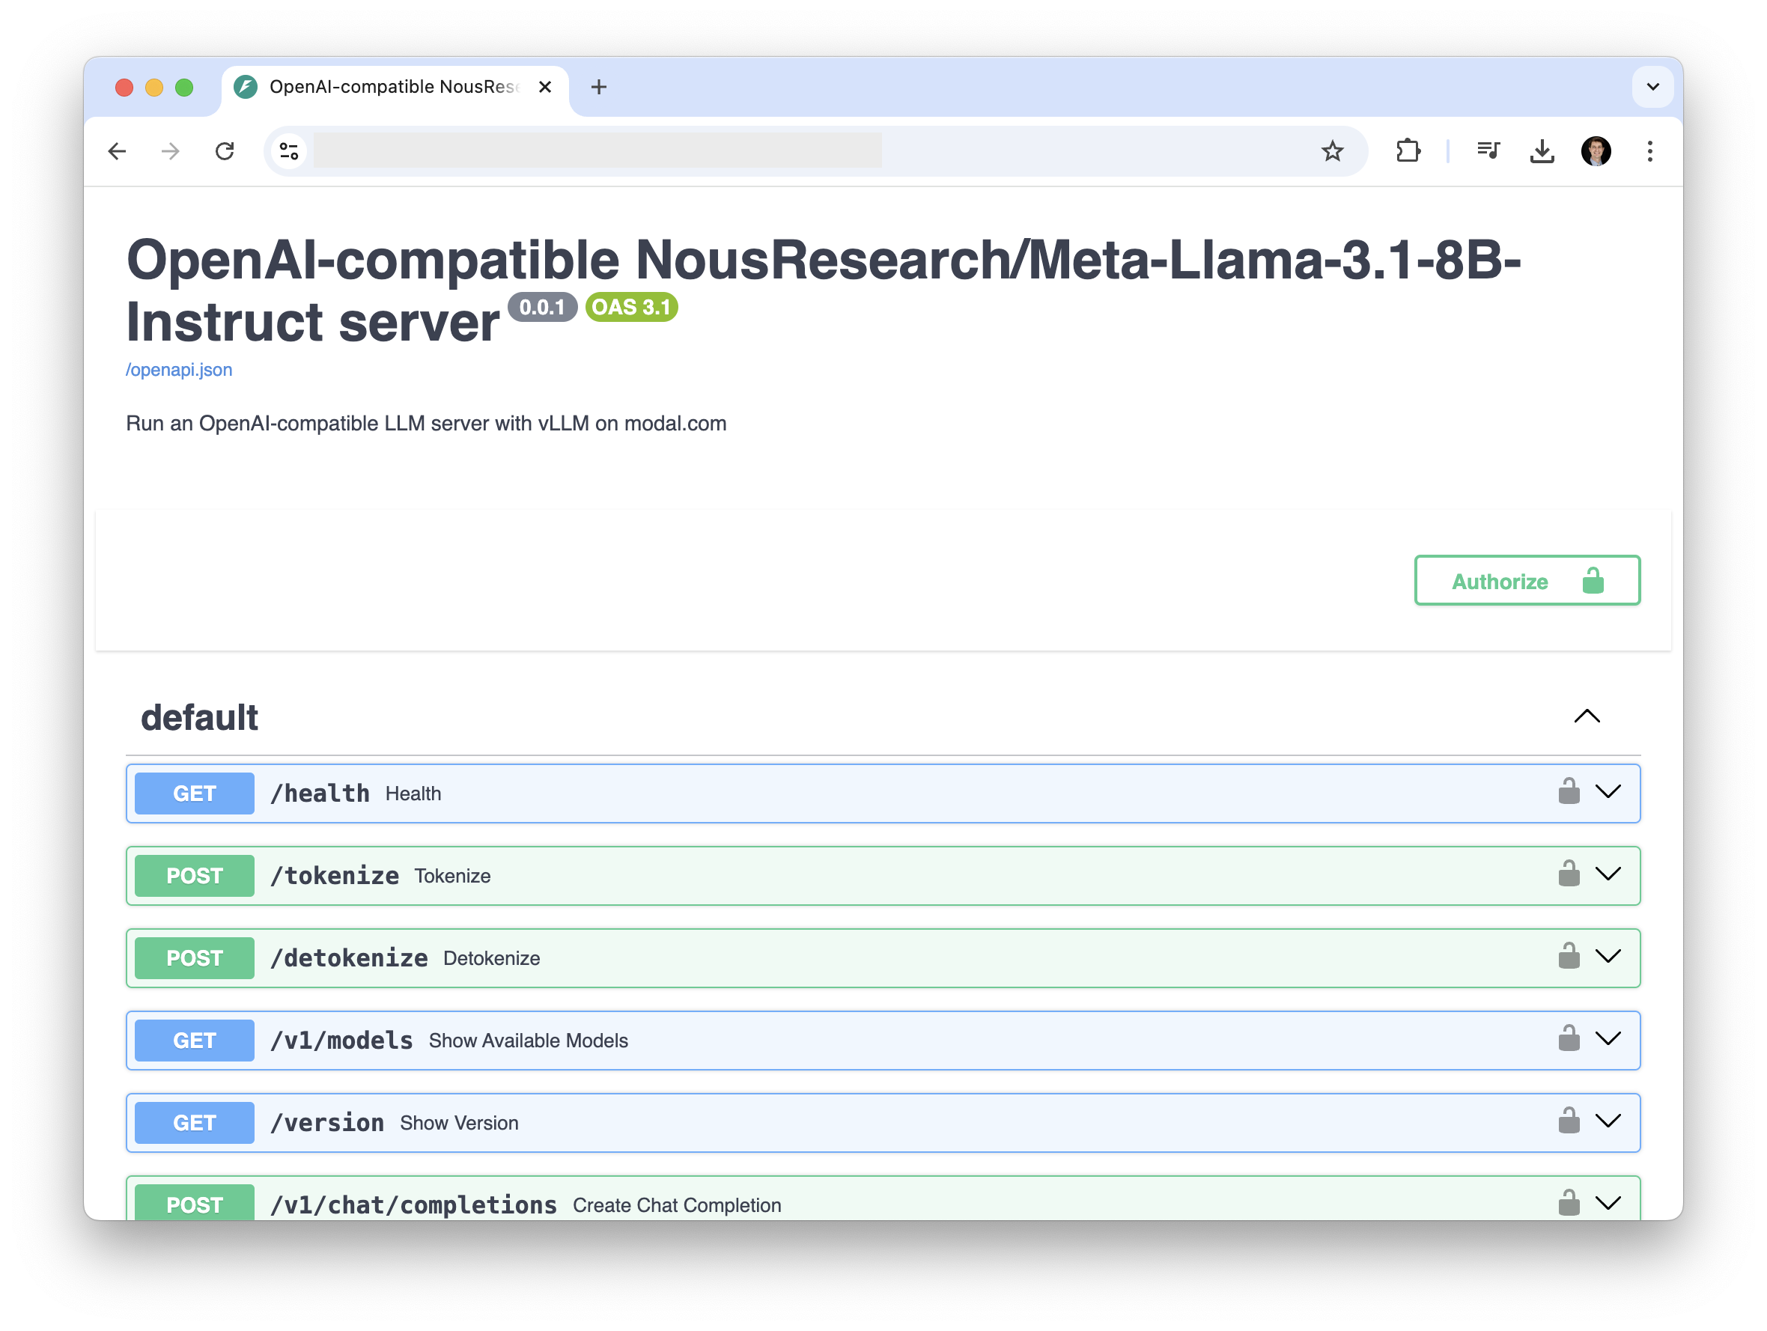Expand the GET /version endpoint chevron

1608,1121
